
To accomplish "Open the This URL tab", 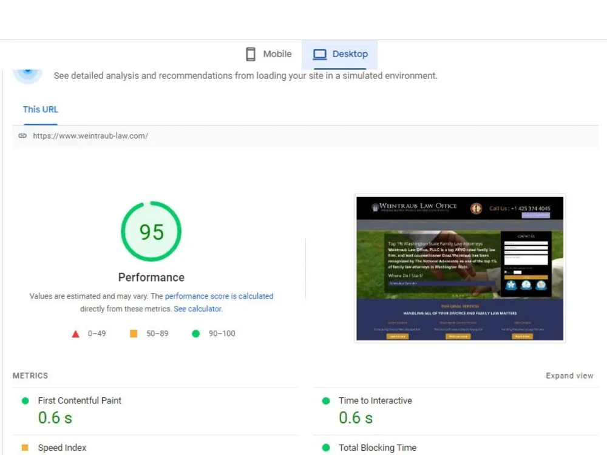I will tap(41, 109).
